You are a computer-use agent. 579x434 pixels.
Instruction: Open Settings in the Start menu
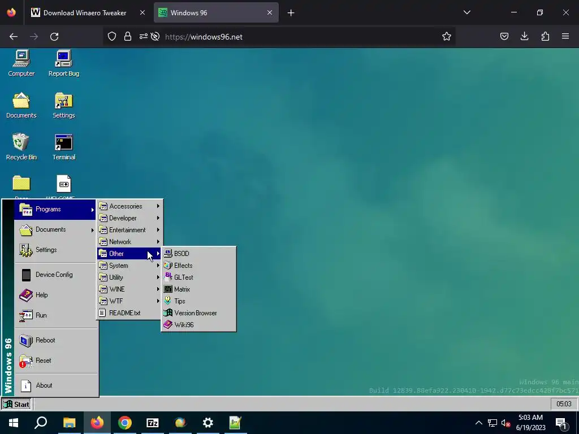55,250
